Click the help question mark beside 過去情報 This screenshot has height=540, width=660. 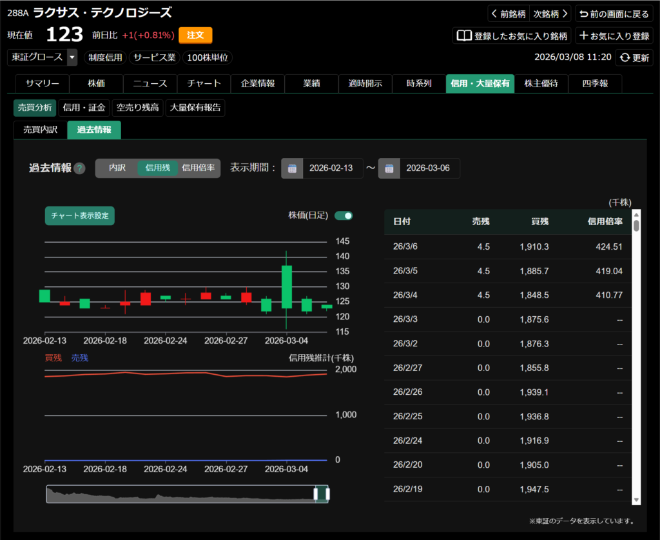[79, 168]
